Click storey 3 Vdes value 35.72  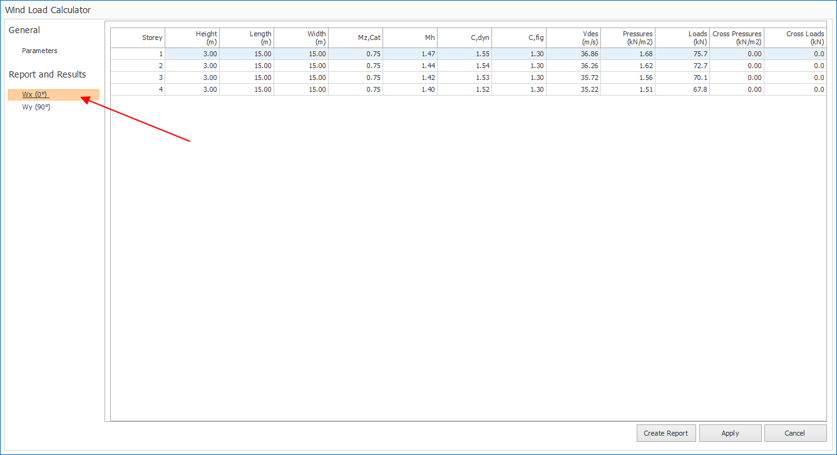[x=573, y=77]
